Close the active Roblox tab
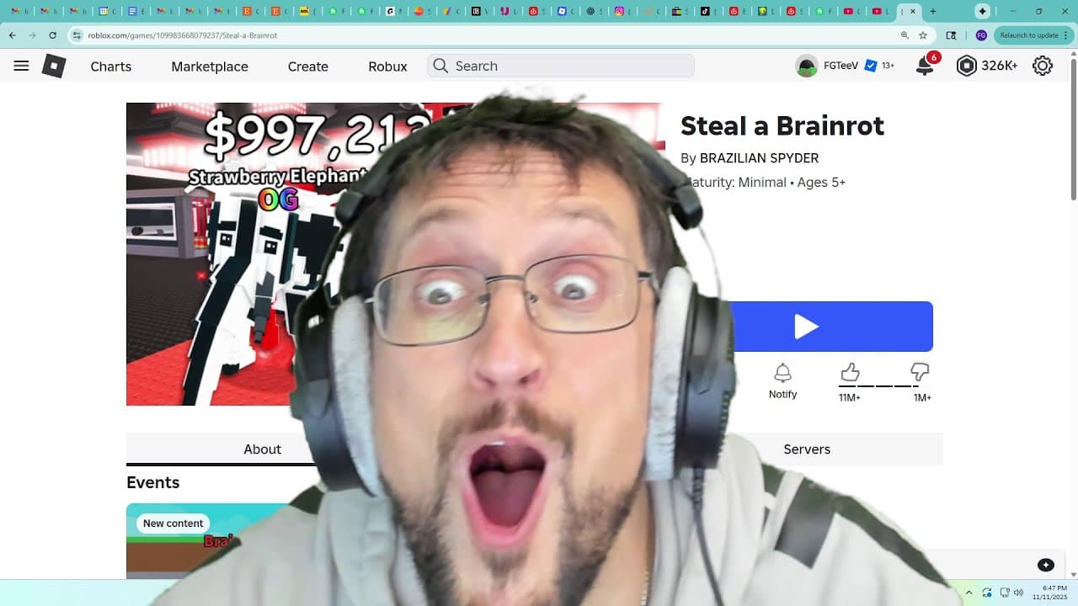This screenshot has height=606, width=1078. (913, 11)
